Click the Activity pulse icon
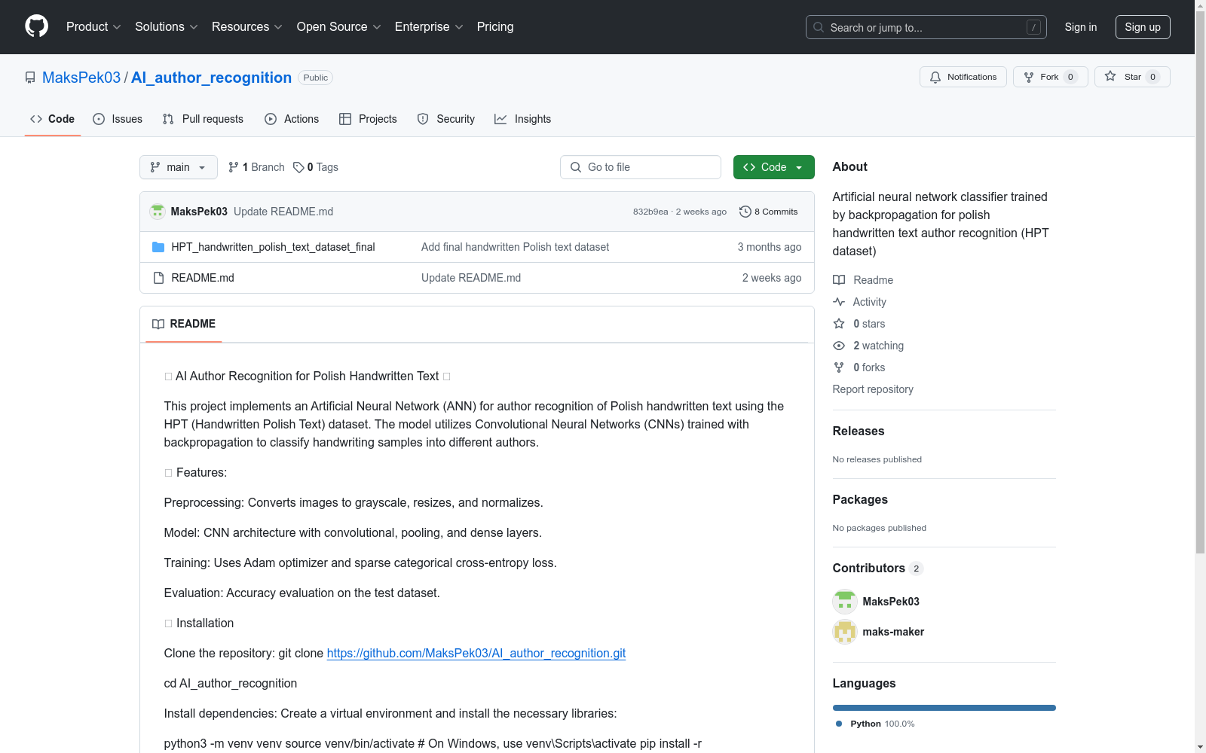 [x=839, y=302]
